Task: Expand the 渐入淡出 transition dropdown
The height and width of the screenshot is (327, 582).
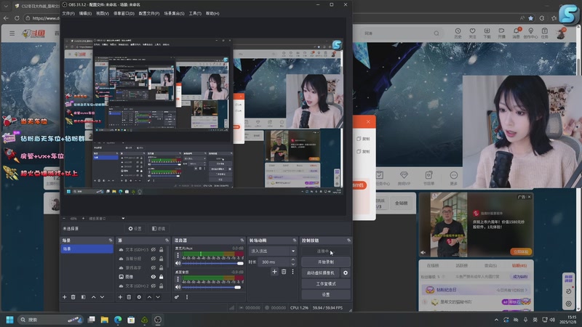Action: tap(272, 251)
